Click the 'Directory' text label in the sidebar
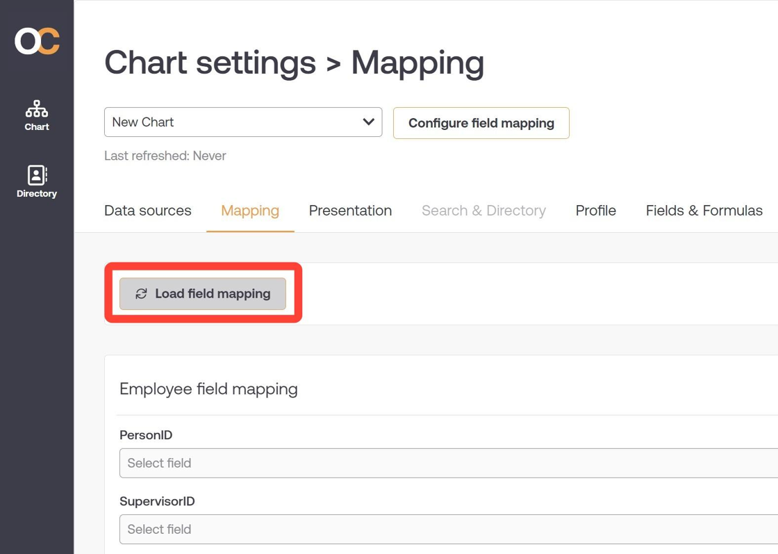The height and width of the screenshot is (554, 778). (x=37, y=194)
